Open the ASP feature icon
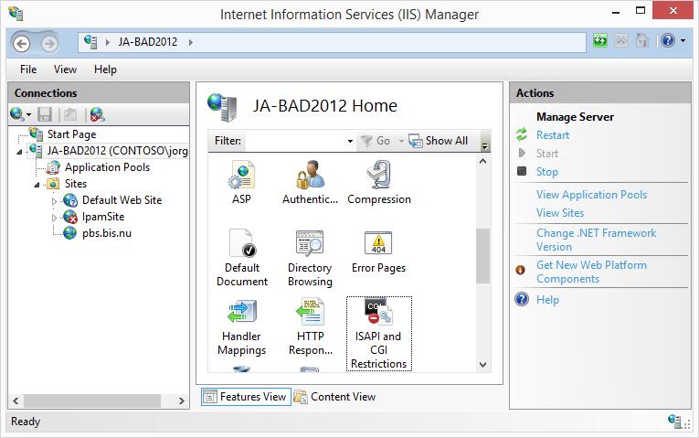699x438 pixels. click(x=241, y=176)
